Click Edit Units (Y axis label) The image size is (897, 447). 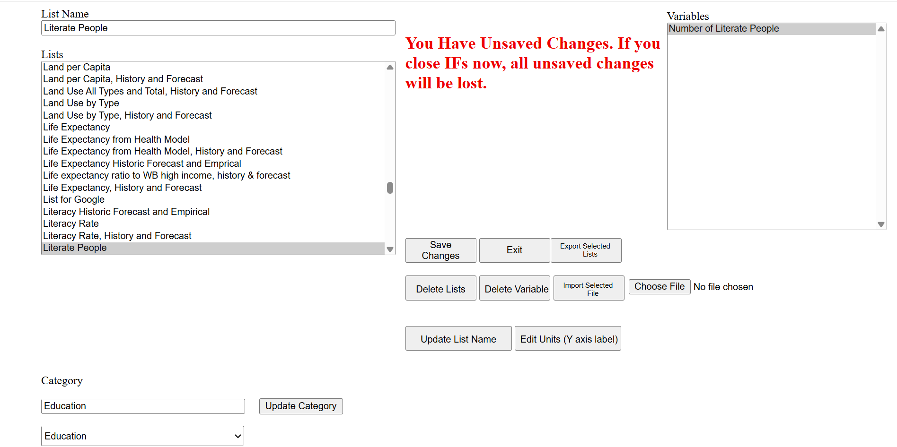click(568, 339)
